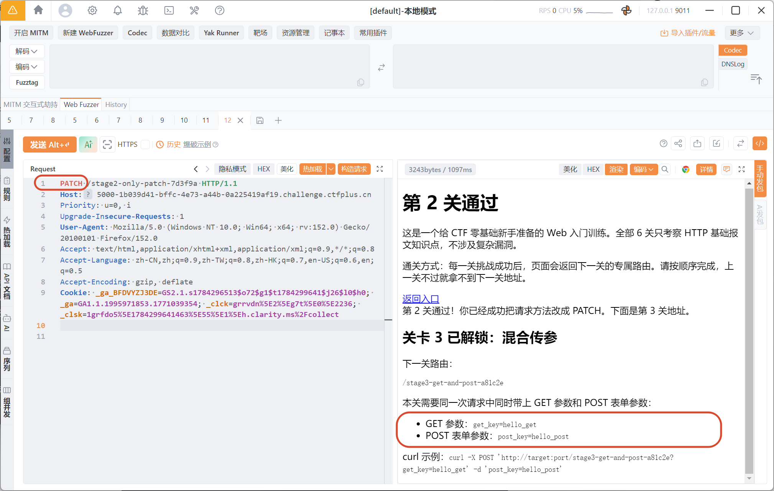This screenshot has height=491, width=774.
Task: Switch to the History tab
Action: tap(116, 105)
